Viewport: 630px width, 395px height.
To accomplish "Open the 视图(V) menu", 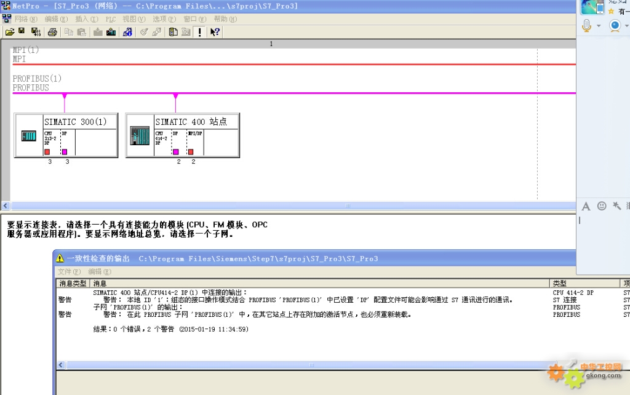I will coord(134,19).
